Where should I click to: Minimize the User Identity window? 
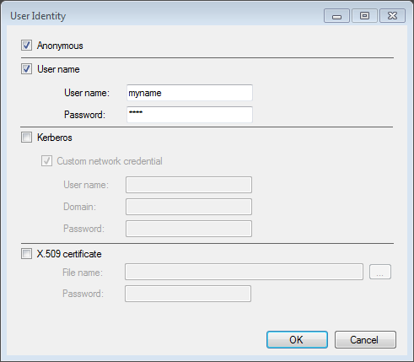click(336, 16)
